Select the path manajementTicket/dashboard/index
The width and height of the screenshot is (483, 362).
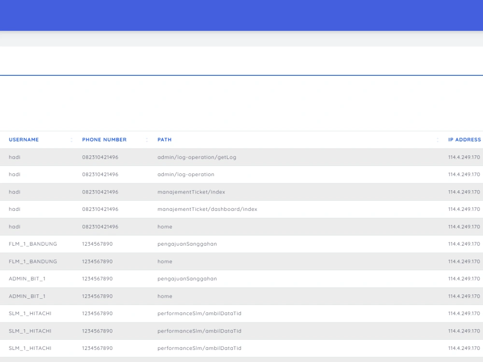207,209
